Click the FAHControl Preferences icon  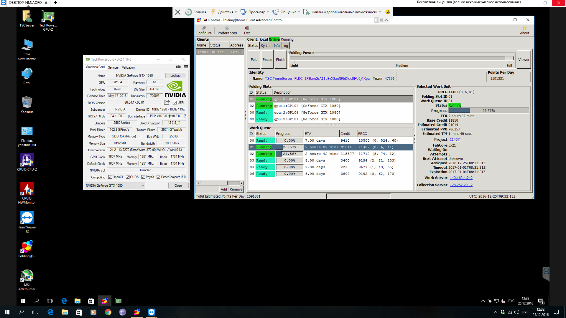(x=227, y=28)
